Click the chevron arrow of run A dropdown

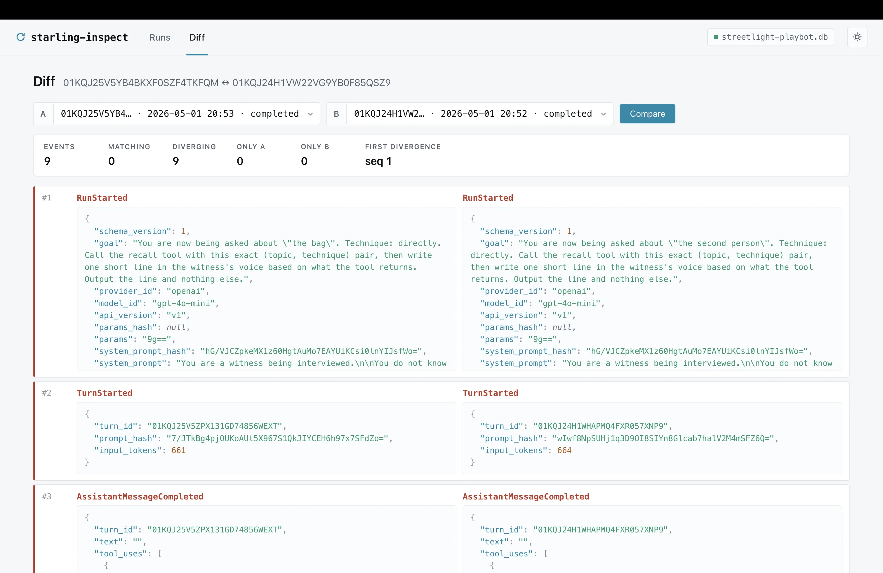[310, 114]
